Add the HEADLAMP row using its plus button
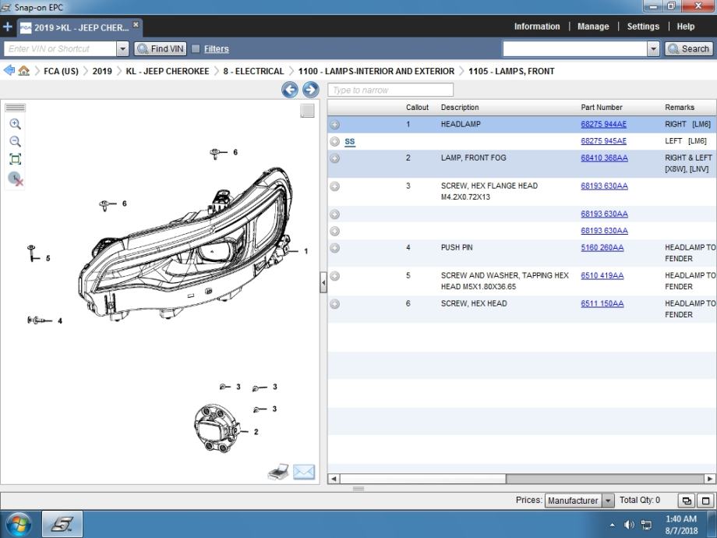The image size is (717, 538). pos(334,125)
